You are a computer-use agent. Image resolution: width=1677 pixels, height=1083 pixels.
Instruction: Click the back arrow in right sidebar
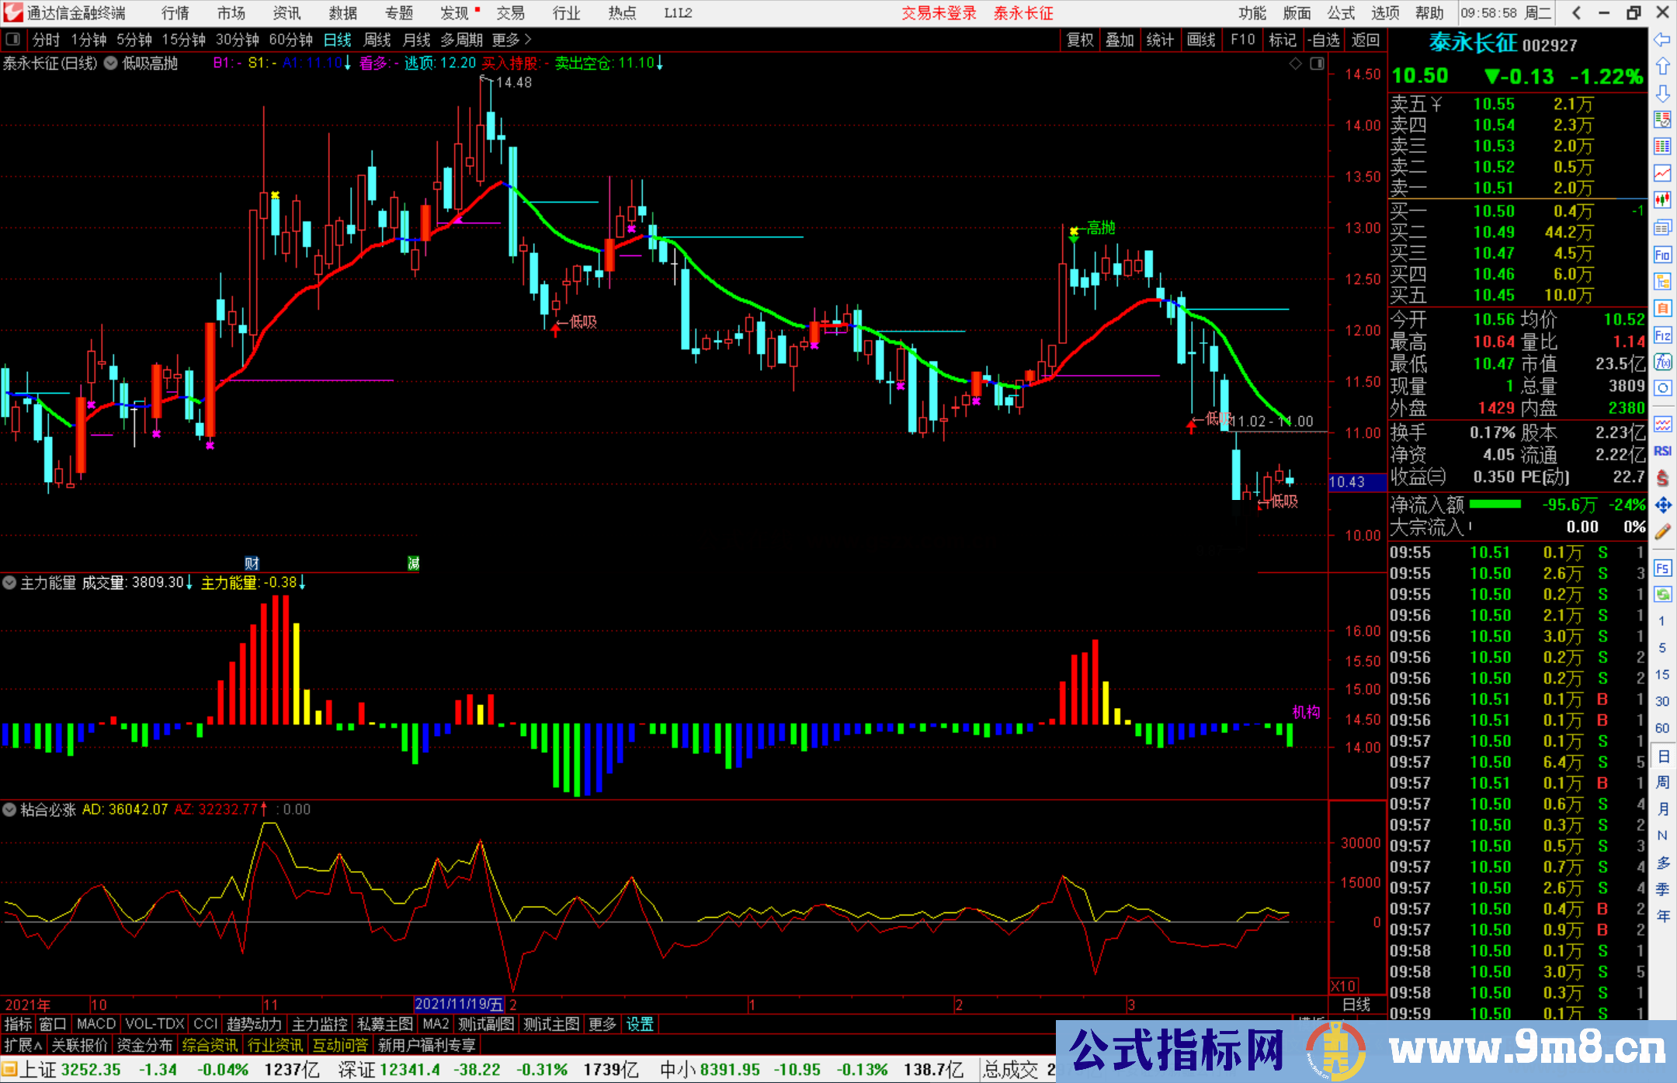(x=1662, y=40)
